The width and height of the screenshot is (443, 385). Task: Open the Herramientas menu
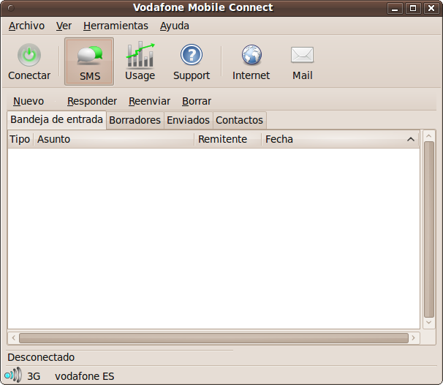click(x=116, y=26)
